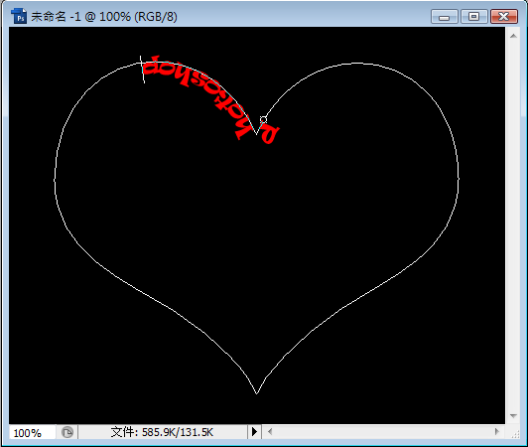Click the horizontal scrollbar right arrow
The image size is (528, 447).
click(496, 431)
